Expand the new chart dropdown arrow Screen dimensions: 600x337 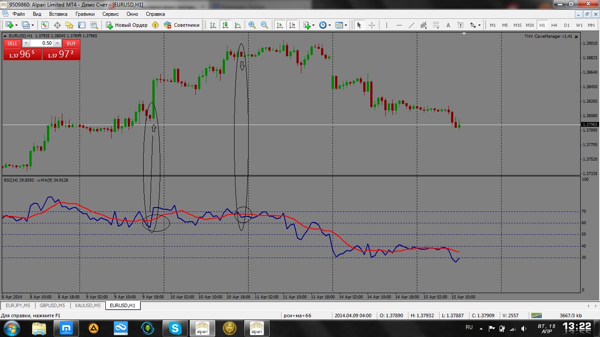pyautogui.click(x=16, y=25)
